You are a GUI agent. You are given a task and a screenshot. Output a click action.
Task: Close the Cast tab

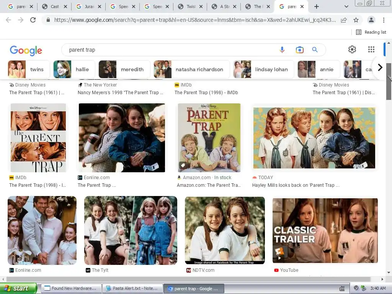pos(65,7)
